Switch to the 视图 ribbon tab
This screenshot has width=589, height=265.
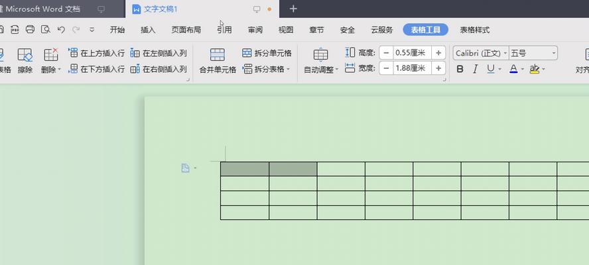click(286, 30)
